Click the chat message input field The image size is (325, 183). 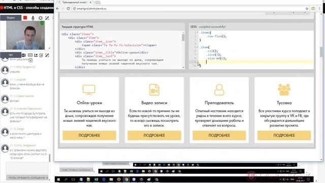pyautogui.click(x=27, y=168)
